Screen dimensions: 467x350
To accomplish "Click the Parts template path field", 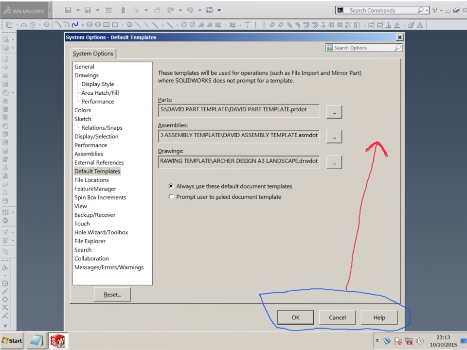I will (239, 110).
